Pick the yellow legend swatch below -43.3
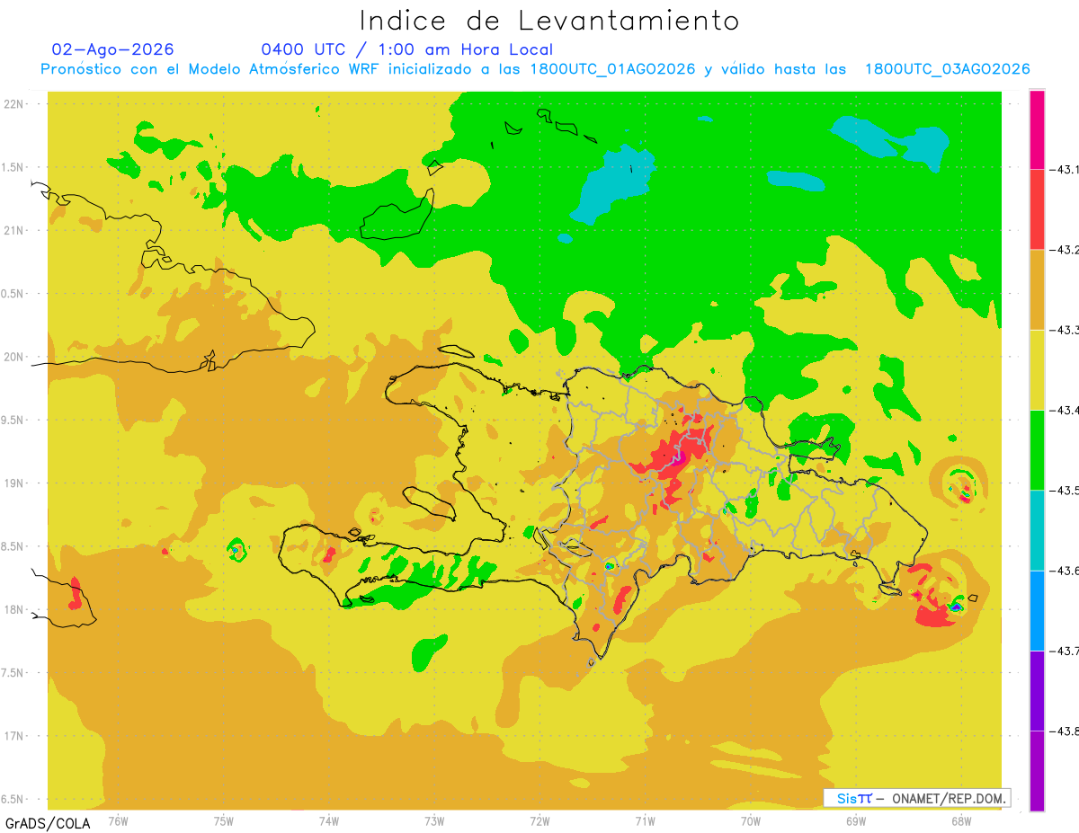This screenshot has width=1079, height=833. (x=1037, y=369)
